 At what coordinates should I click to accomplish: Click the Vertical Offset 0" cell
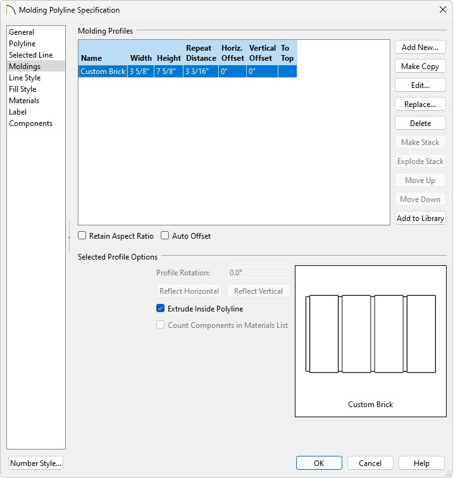pos(262,72)
